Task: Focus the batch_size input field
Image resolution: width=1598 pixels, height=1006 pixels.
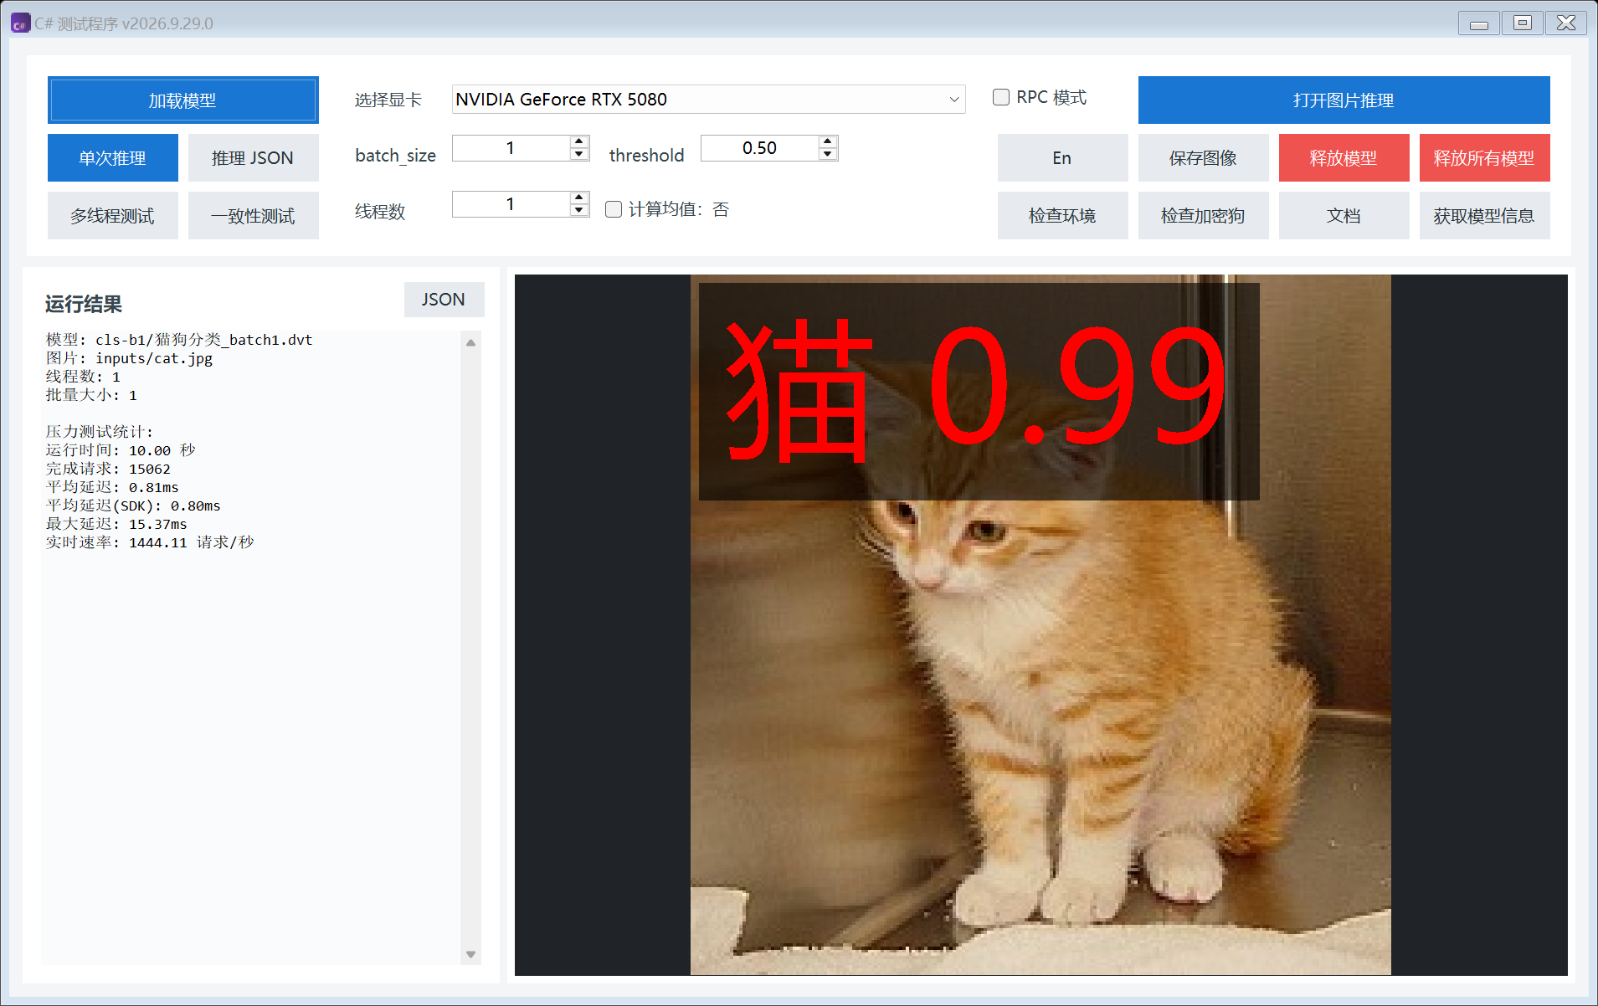Action: (x=511, y=148)
